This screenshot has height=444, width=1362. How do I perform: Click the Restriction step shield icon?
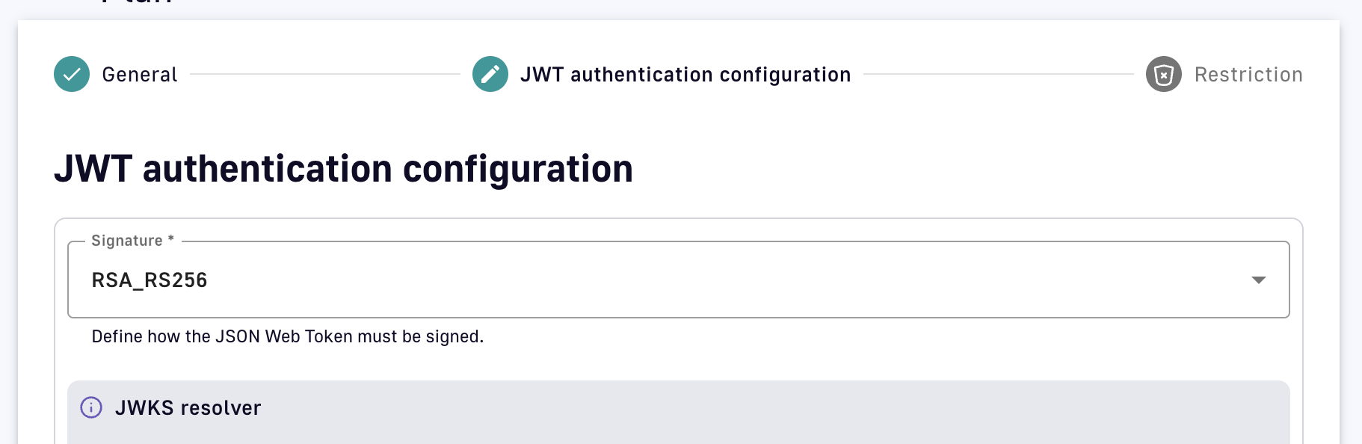[1163, 74]
